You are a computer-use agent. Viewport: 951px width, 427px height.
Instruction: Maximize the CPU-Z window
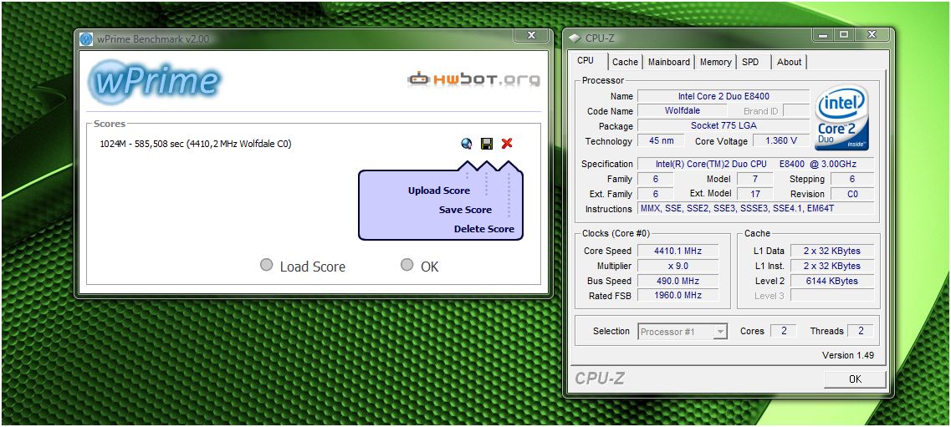(843, 35)
